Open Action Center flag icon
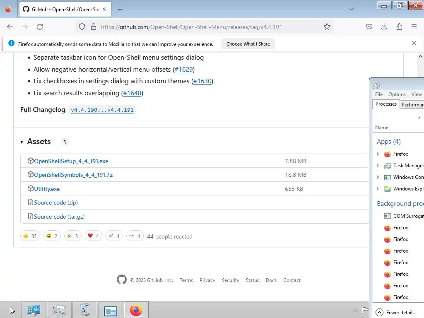The width and height of the screenshot is (424, 318). click(365, 310)
